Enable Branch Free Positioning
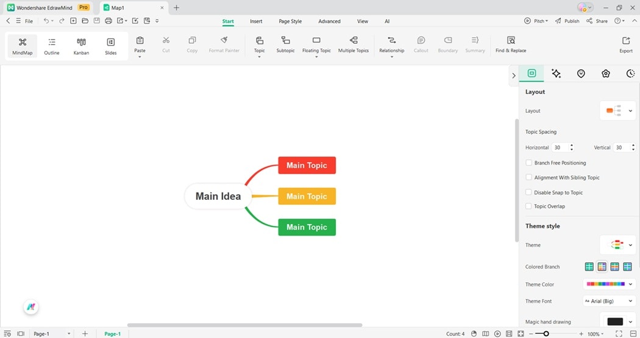Screen dimensions: 640x338 (x=529, y=163)
